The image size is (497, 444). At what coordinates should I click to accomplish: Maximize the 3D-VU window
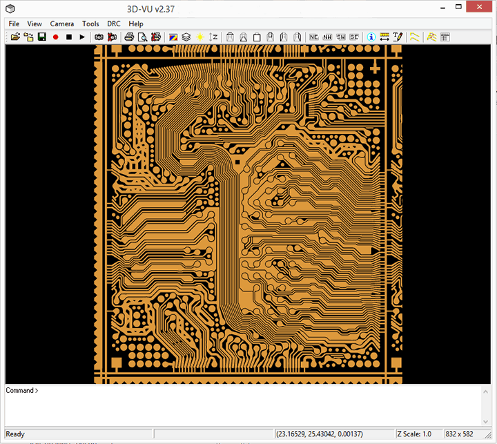(x=458, y=7)
